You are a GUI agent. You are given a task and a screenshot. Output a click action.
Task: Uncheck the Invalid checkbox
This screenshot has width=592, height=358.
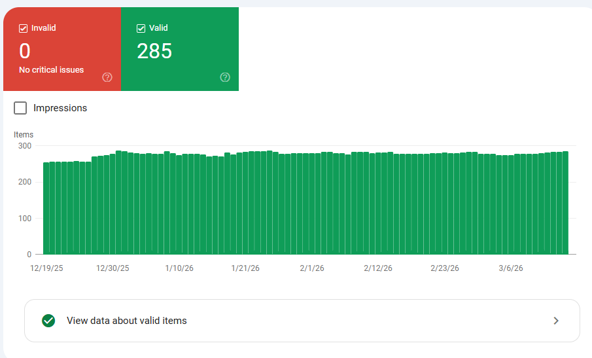point(24,28)
